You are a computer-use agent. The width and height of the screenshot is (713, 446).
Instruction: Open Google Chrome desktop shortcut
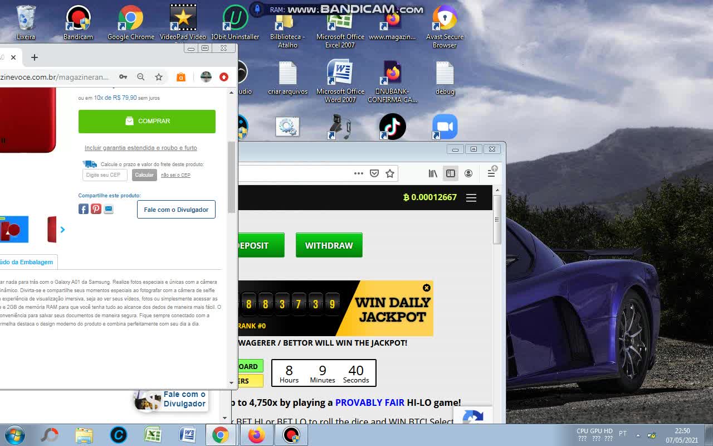click(x=131, y=22)
